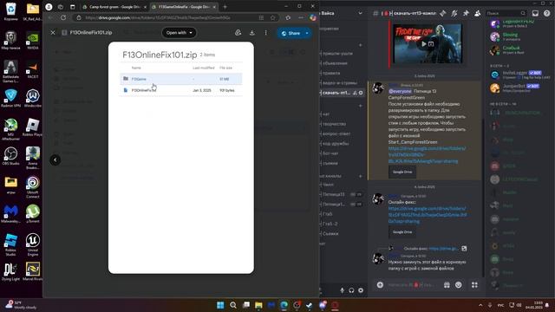Open Discord help question mark icon
Screen dimensions: 555x312
click(x=547, y=13)
